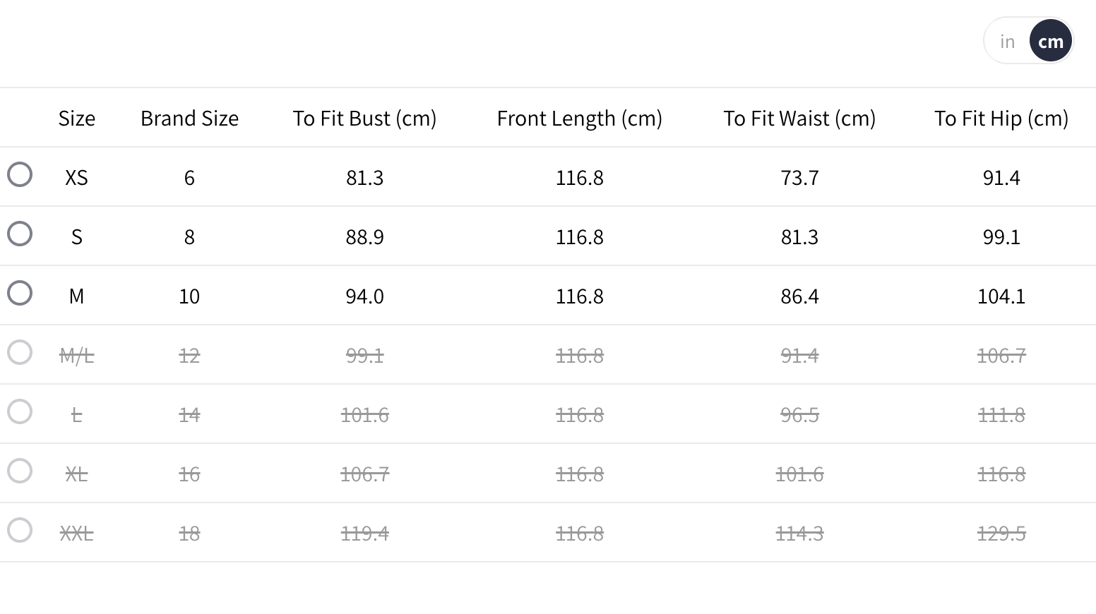Click the unavailable XL radio button
Screen dimensions: 1096x614
[20, 471]
